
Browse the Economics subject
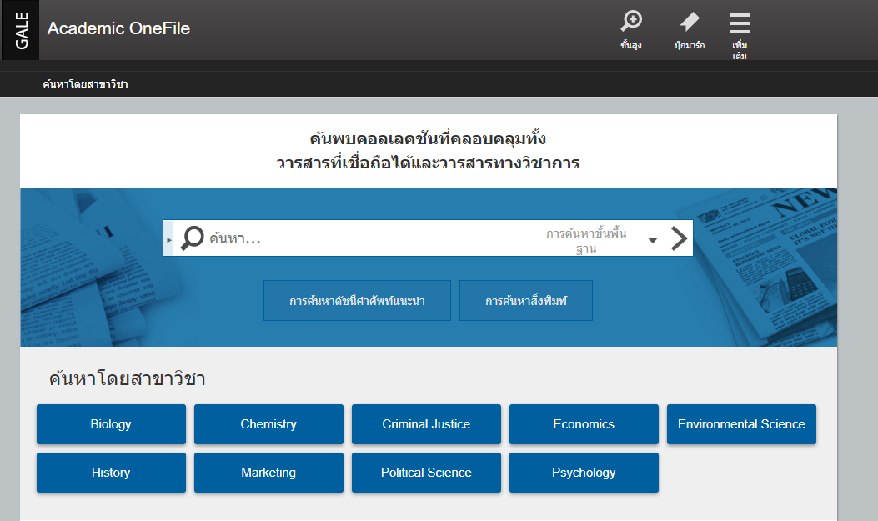584,424
